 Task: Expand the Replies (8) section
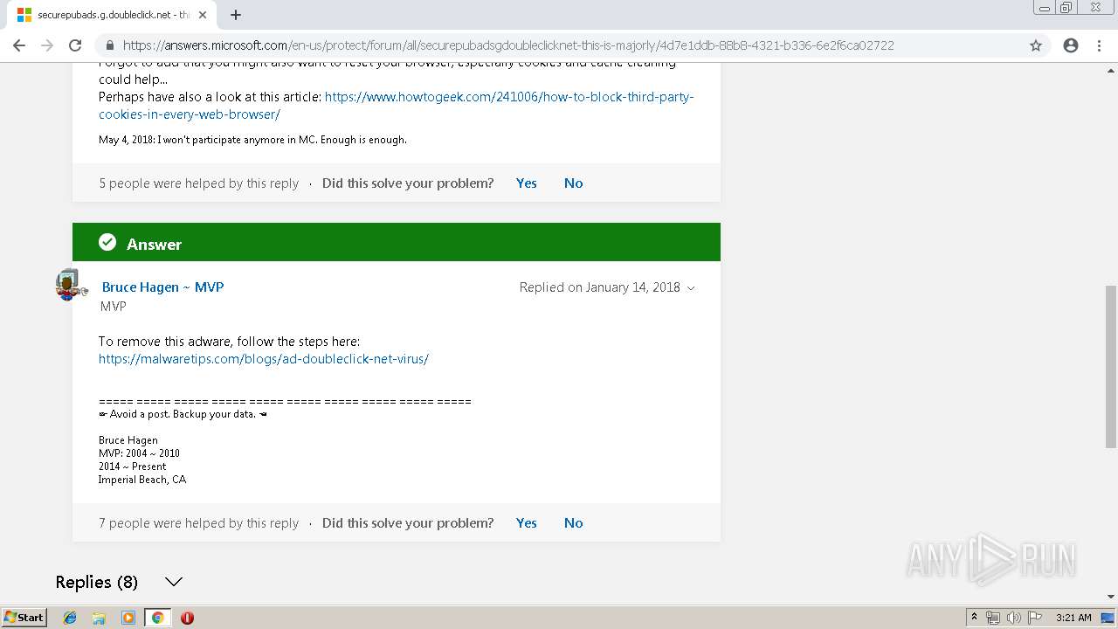(x=173, y=582)
